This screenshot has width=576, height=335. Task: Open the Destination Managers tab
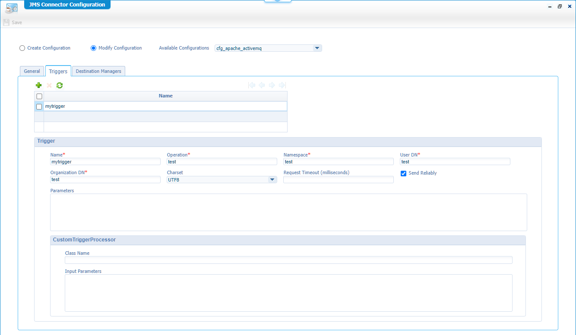[x=98, y=72]
